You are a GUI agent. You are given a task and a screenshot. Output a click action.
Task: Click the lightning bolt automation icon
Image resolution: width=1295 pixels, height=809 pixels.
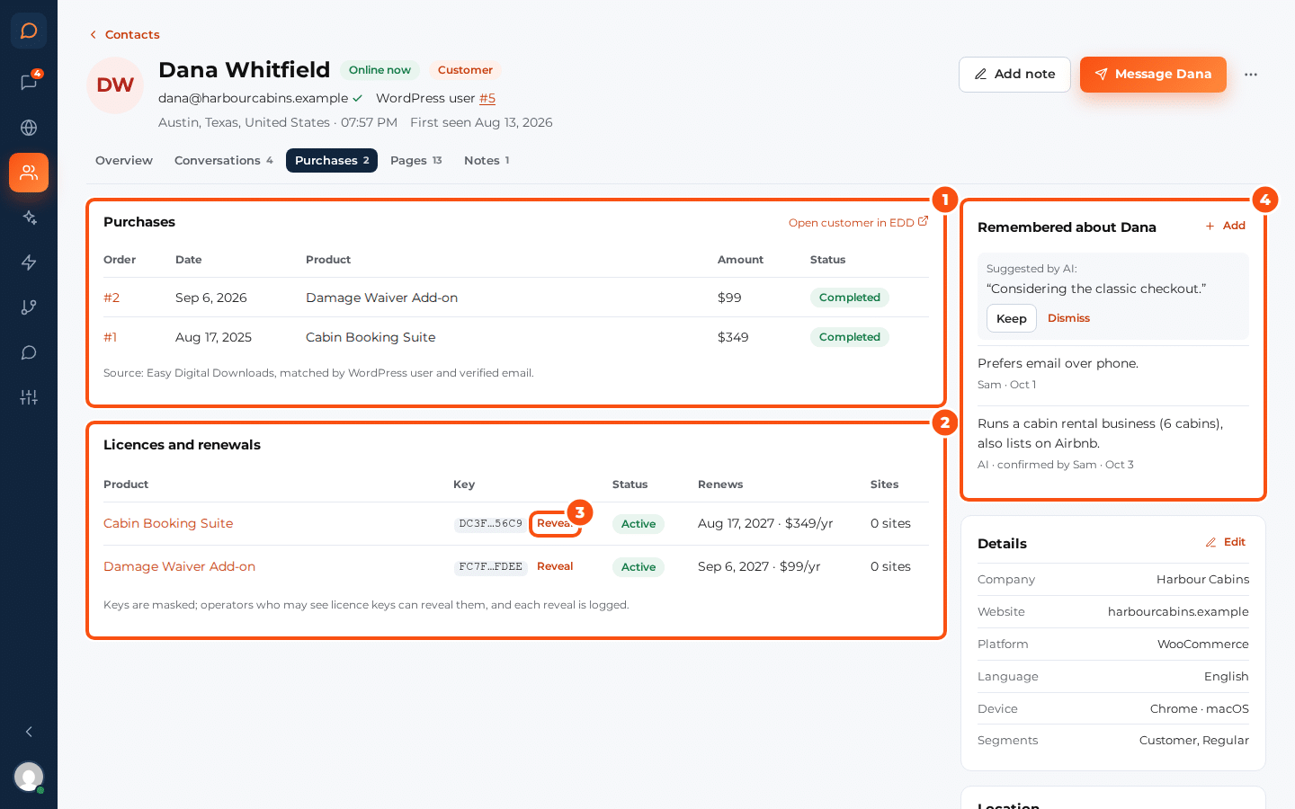(x=29, y=262)
